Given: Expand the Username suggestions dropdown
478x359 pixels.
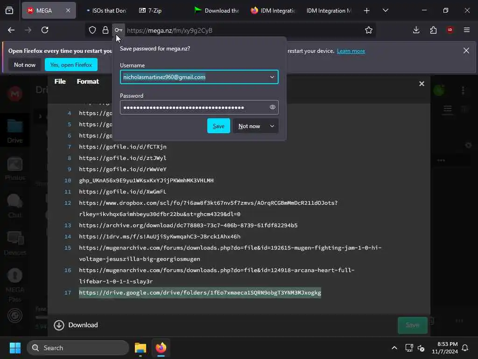Looking at the screenshot, I should [272, 77].
